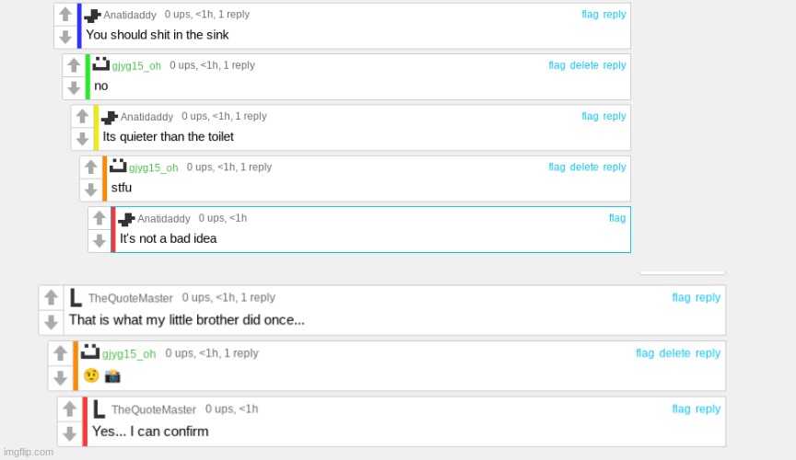This screenshot has height=460, width=796.
Task: Downvote gjyg15_oh's emoji comment
Action: click(x=61, y=378)
